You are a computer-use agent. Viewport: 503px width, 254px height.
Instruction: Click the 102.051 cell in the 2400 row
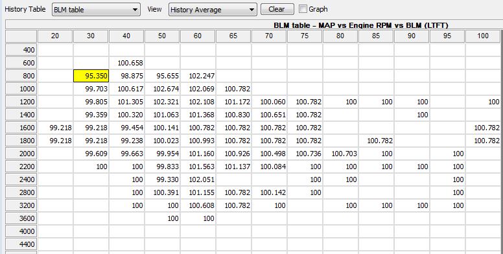pyautogui.click(x=198, y=179)
